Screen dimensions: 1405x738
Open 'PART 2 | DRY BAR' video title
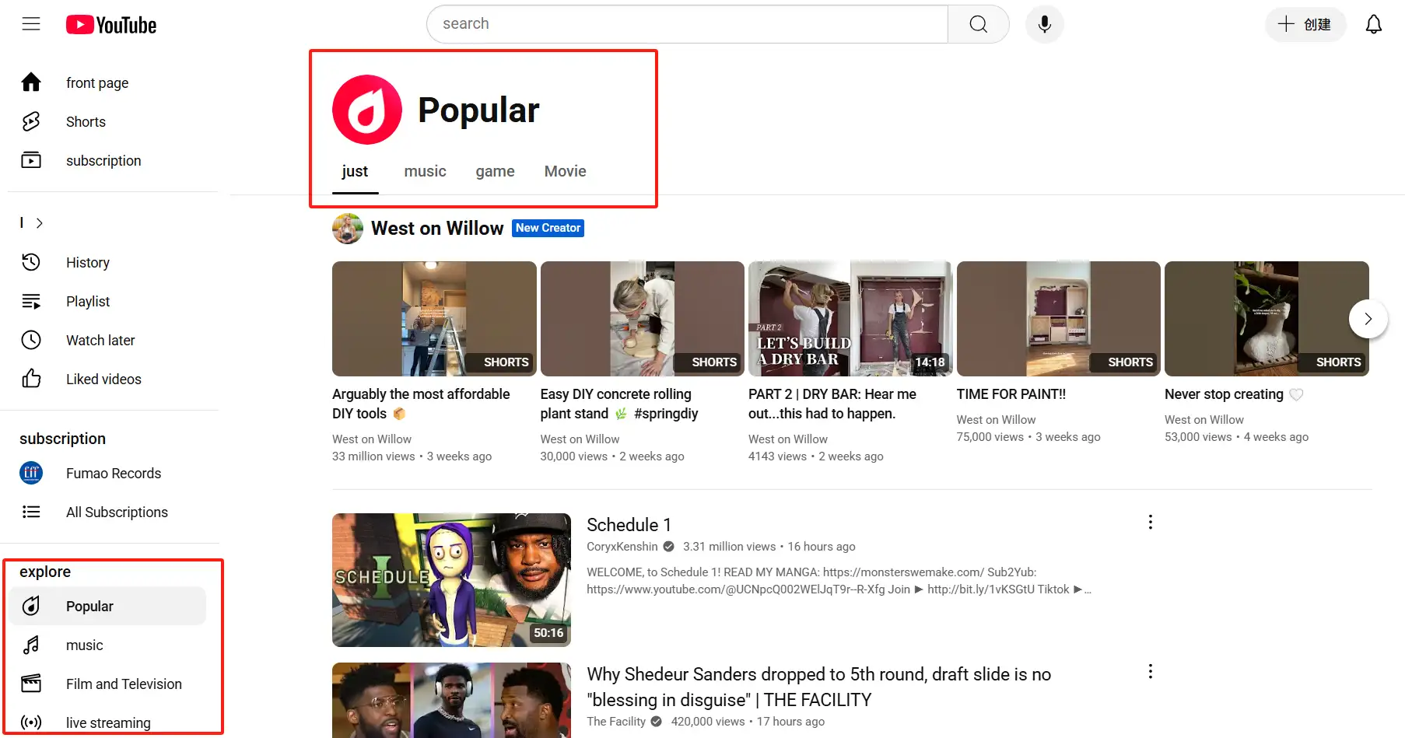pyautogui.click(x=832, y=404)
